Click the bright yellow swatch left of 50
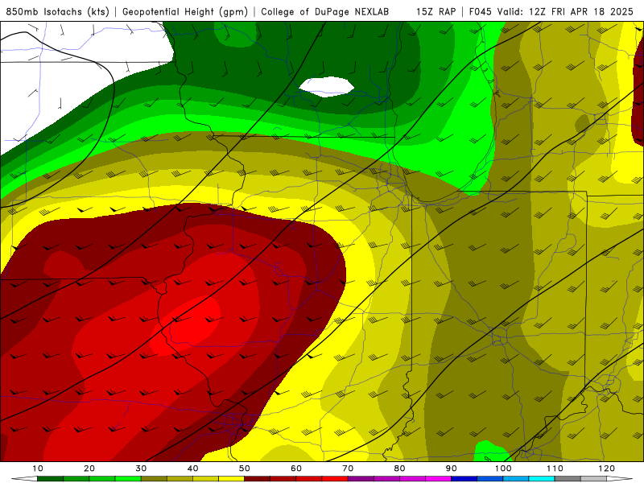This screenshot has height=483, width=644. pyautogui.click(x=231, y=479)
